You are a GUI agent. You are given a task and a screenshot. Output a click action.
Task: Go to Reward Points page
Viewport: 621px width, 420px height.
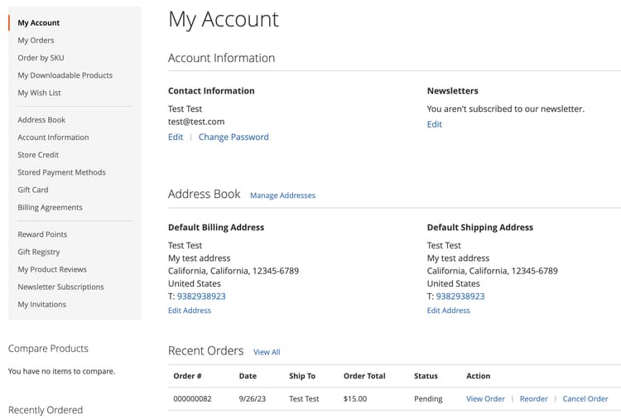(42, 234)
